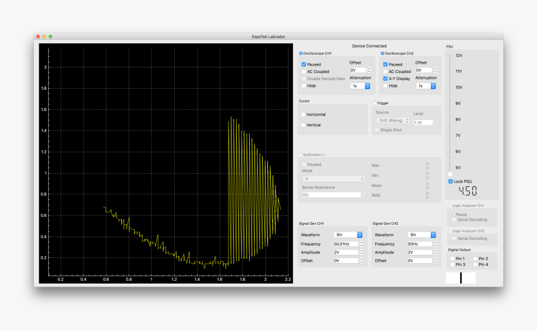Uncheck the Lock PSU checkbox
537x331 pixels.
(x=451, y=181)
